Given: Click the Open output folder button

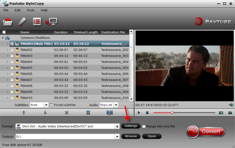Looking at the screenshot, I should [152, 136].
